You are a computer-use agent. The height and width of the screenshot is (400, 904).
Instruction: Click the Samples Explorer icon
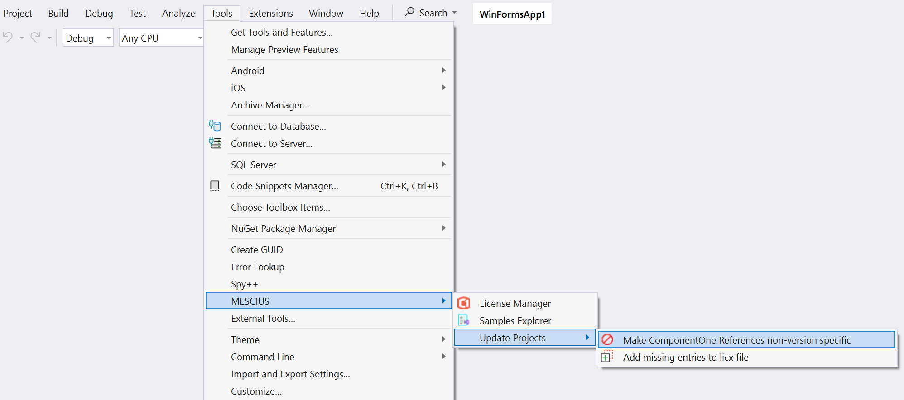[464, 320]
